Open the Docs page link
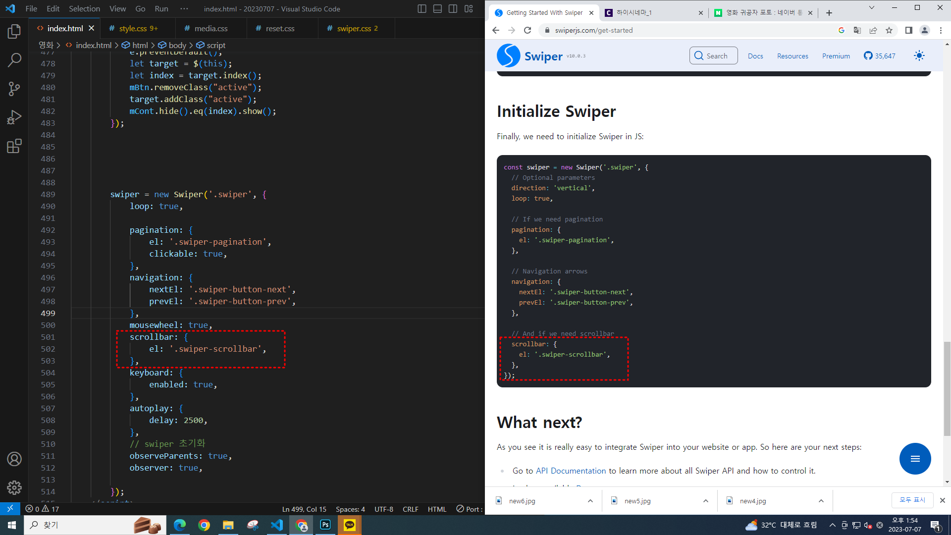This screenshot has height=535, width=951. [755, 56]
